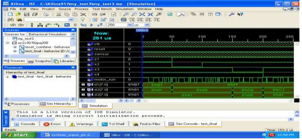Screen dimensions: 302x139
Task: Select the Simulation document tab
Action: tap(96, 106)
